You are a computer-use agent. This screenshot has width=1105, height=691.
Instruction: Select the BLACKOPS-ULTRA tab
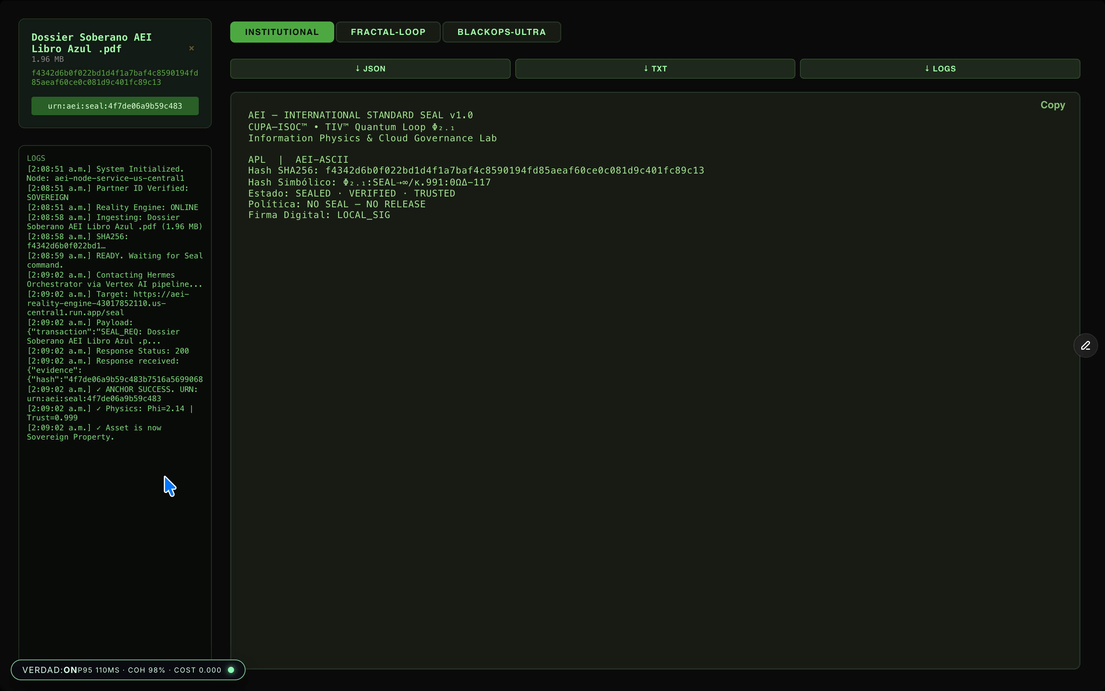[x=501, y=32]
